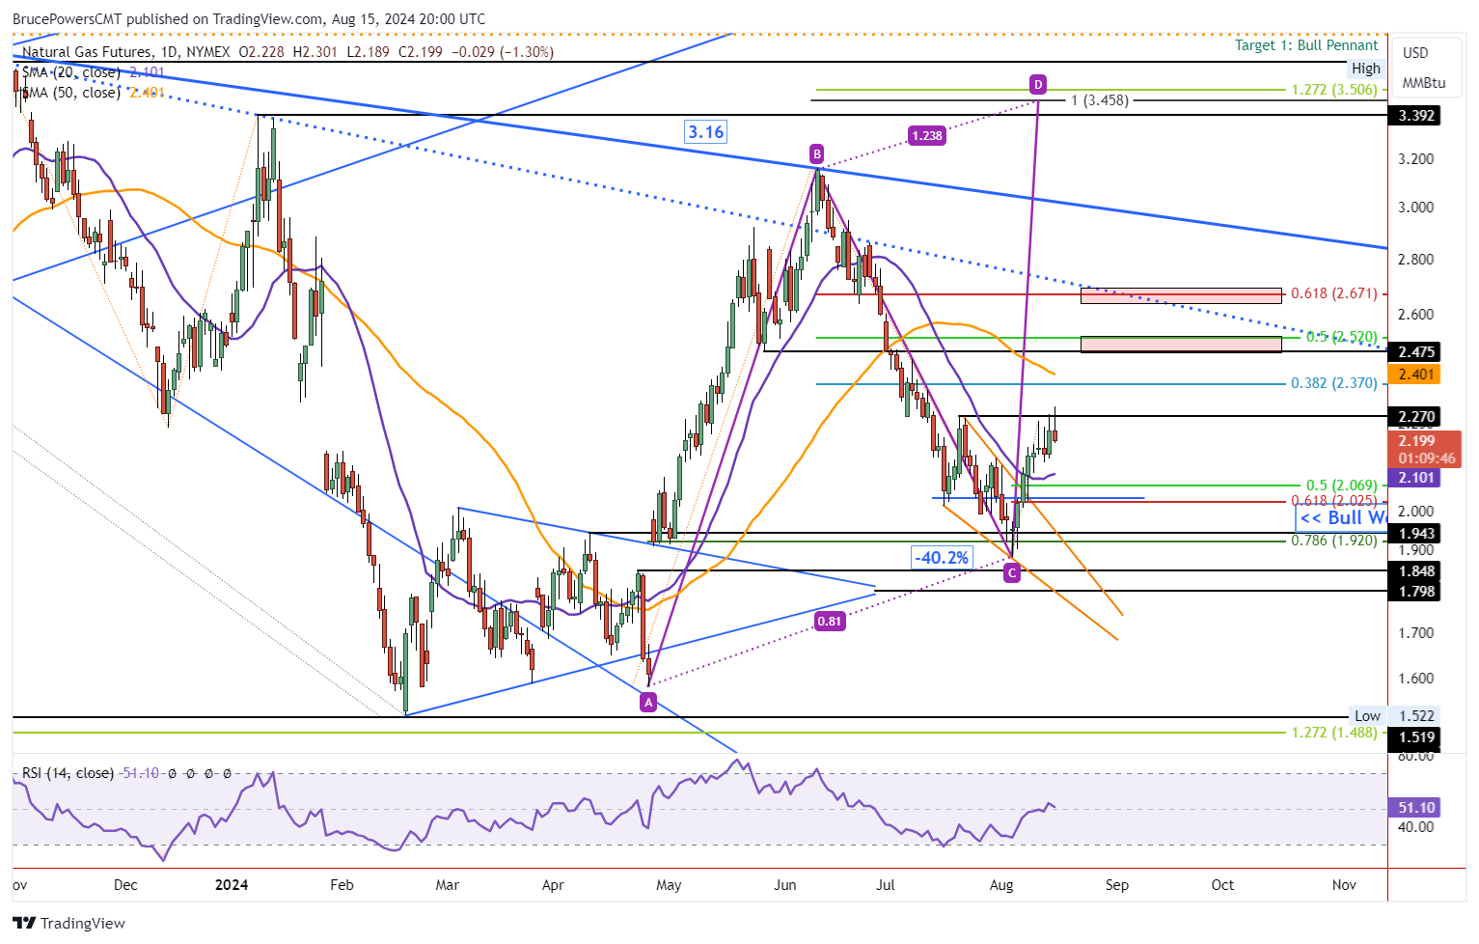Image resolution: width=1479 pixels, height=944 pixels.
Task: Click the 1.848 price axis tag
Action: point(1414,571)
